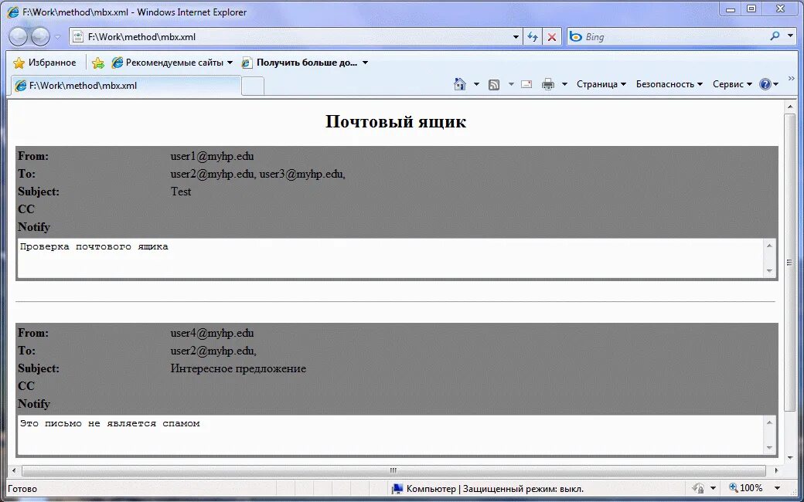Expand the feeds dropdown arrow
This screenshot has width=804, height=502.
[x=511, y=84]
